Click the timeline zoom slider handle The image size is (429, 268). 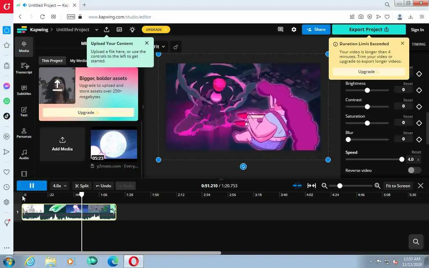click(340, 186)
